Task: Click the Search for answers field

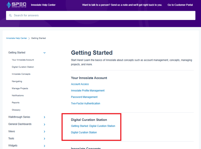Action: point(100,16)
